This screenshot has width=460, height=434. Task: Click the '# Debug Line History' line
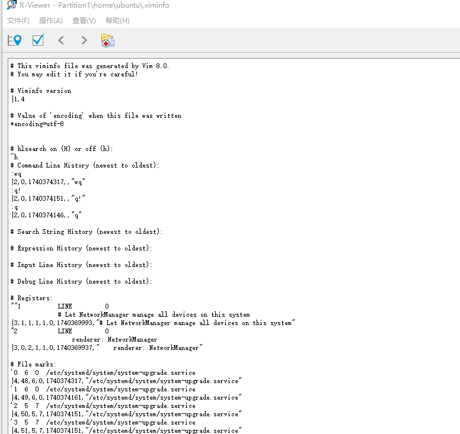point(82,281)
